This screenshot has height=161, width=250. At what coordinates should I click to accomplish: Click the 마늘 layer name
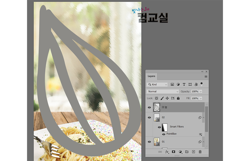pos(164,107)
